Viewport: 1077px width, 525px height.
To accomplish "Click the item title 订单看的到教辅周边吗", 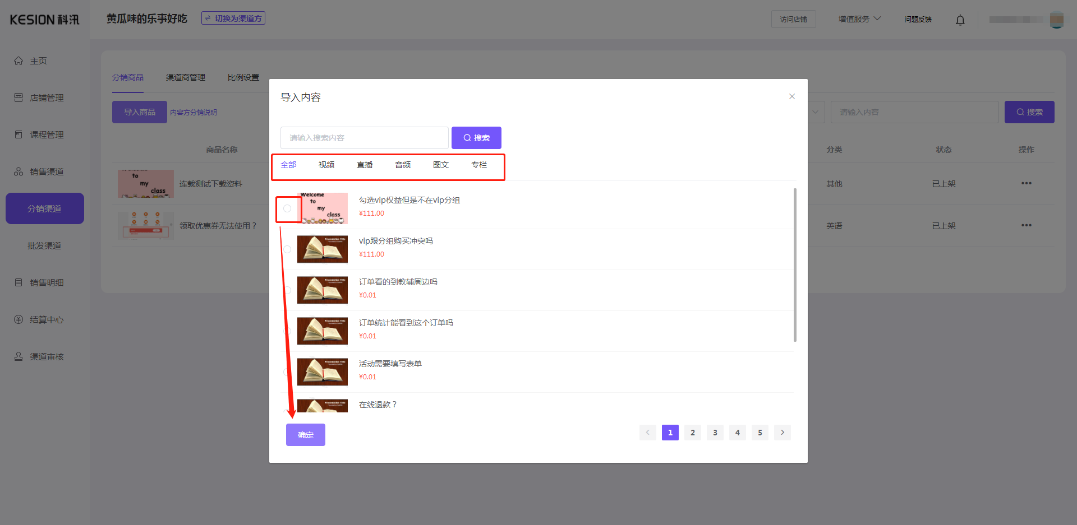I will (398, 282).
